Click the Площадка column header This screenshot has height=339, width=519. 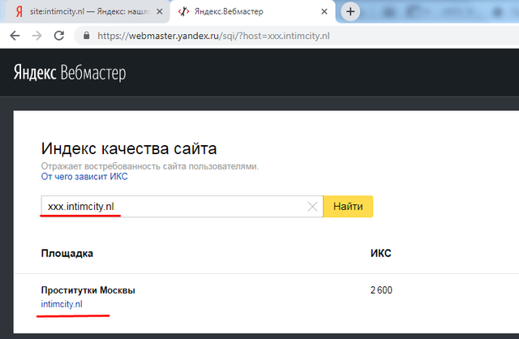67,254
